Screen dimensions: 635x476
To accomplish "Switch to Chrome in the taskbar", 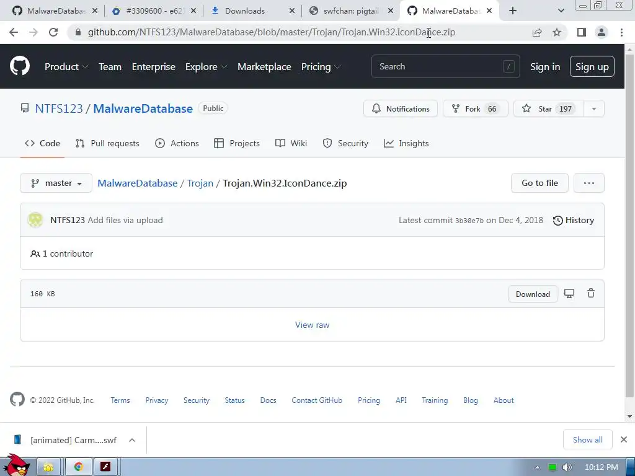I will point(79,467).
